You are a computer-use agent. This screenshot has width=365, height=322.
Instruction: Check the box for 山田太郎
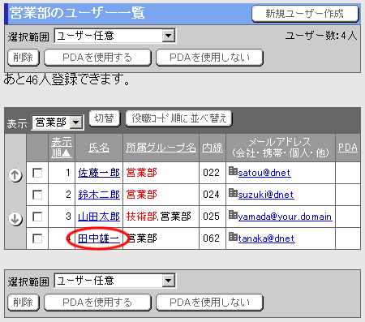click(x=37, y=217)
